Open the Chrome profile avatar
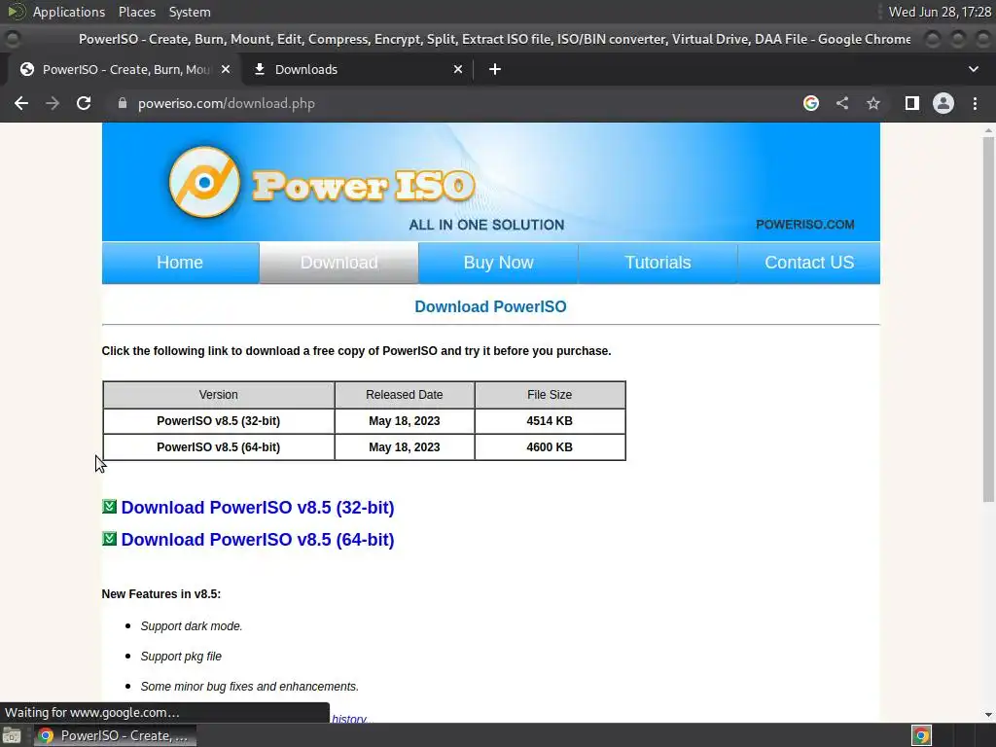 click(x=943, y=103)
